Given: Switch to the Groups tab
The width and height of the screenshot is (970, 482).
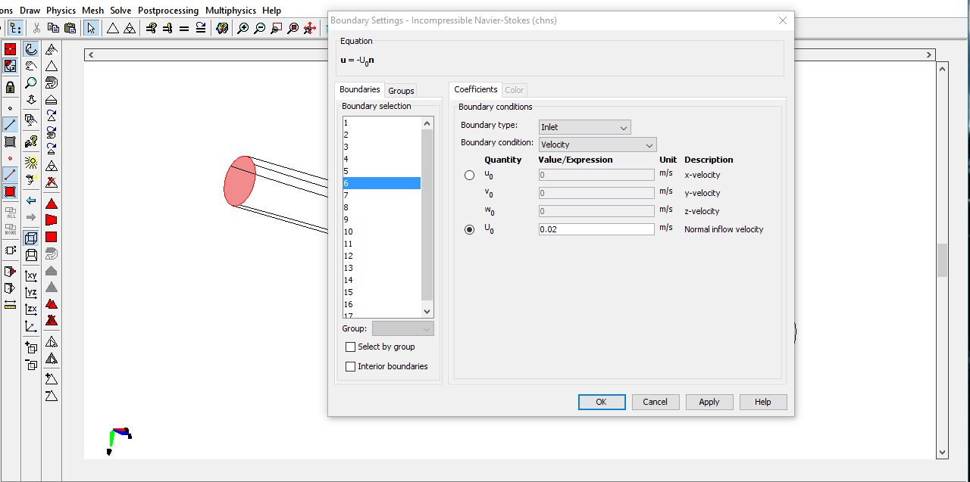Looking at the screenshot, I should (401, 90).
